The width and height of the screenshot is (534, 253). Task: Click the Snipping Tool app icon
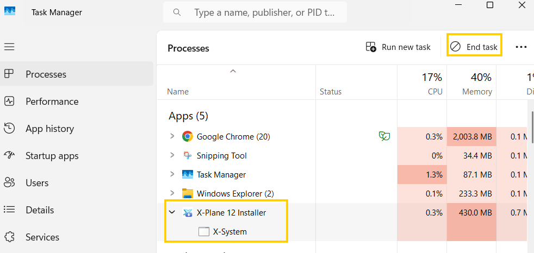click(x=188, y=155)
